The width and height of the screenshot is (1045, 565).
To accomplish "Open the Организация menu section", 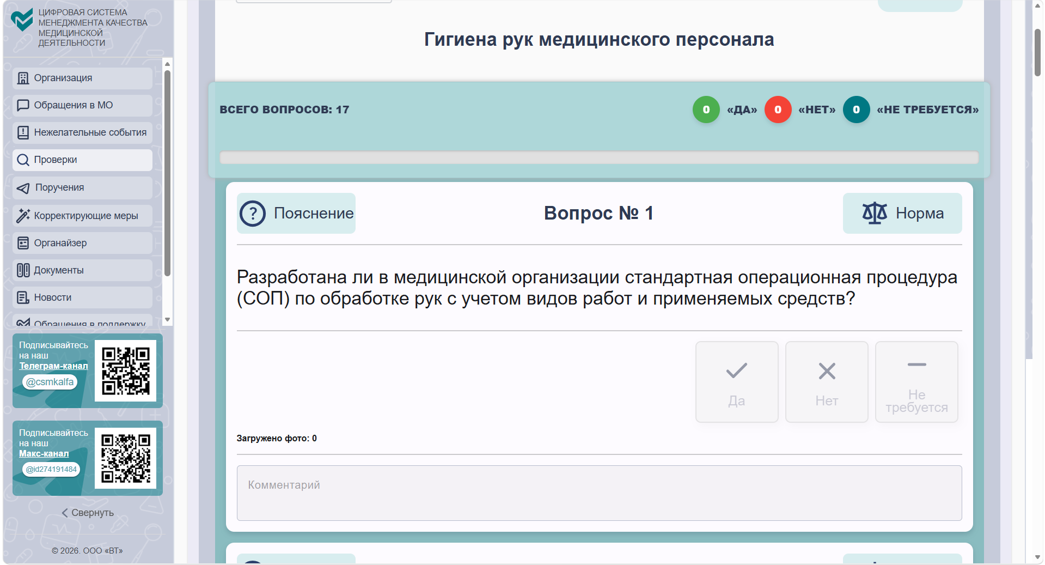I will [x=82, y=78].
